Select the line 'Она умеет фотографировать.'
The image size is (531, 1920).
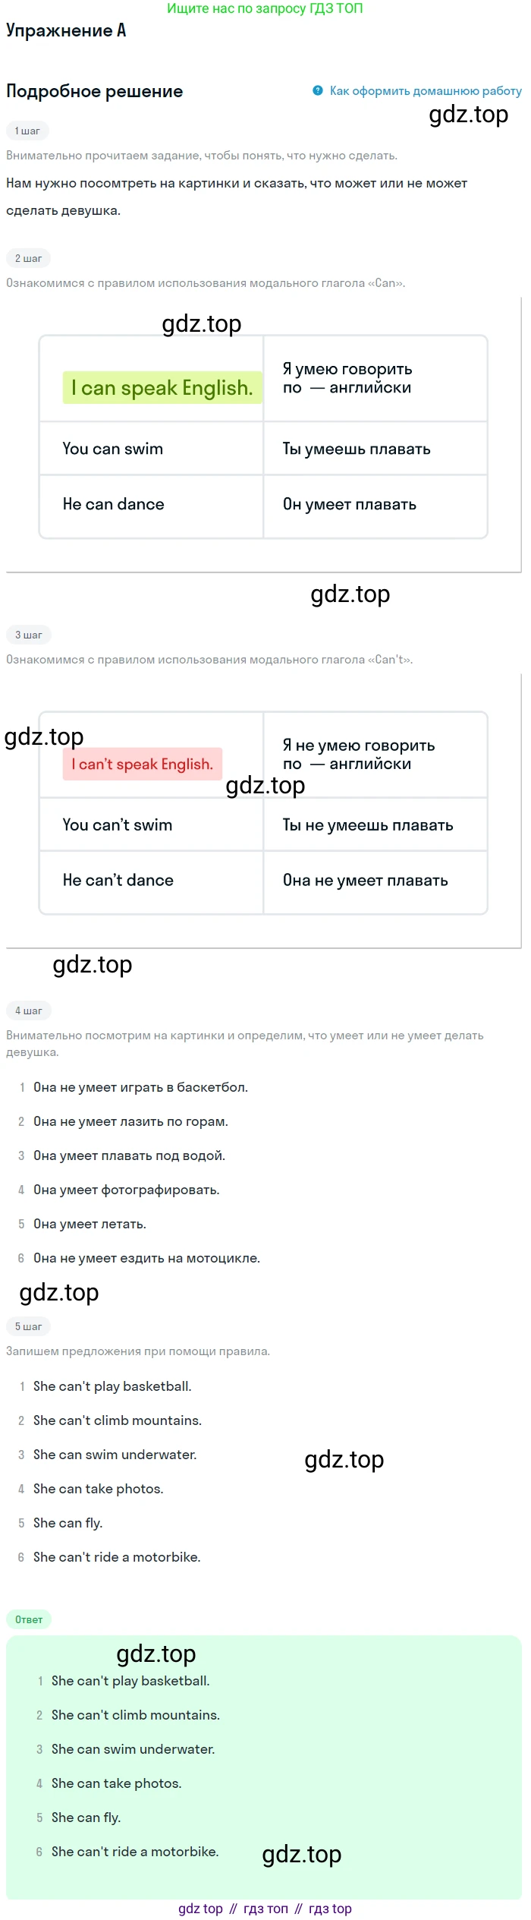127,1190
